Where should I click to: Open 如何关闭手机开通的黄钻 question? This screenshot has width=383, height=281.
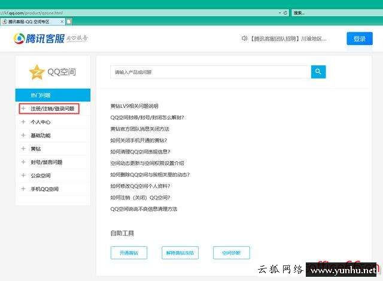(138, 140)
